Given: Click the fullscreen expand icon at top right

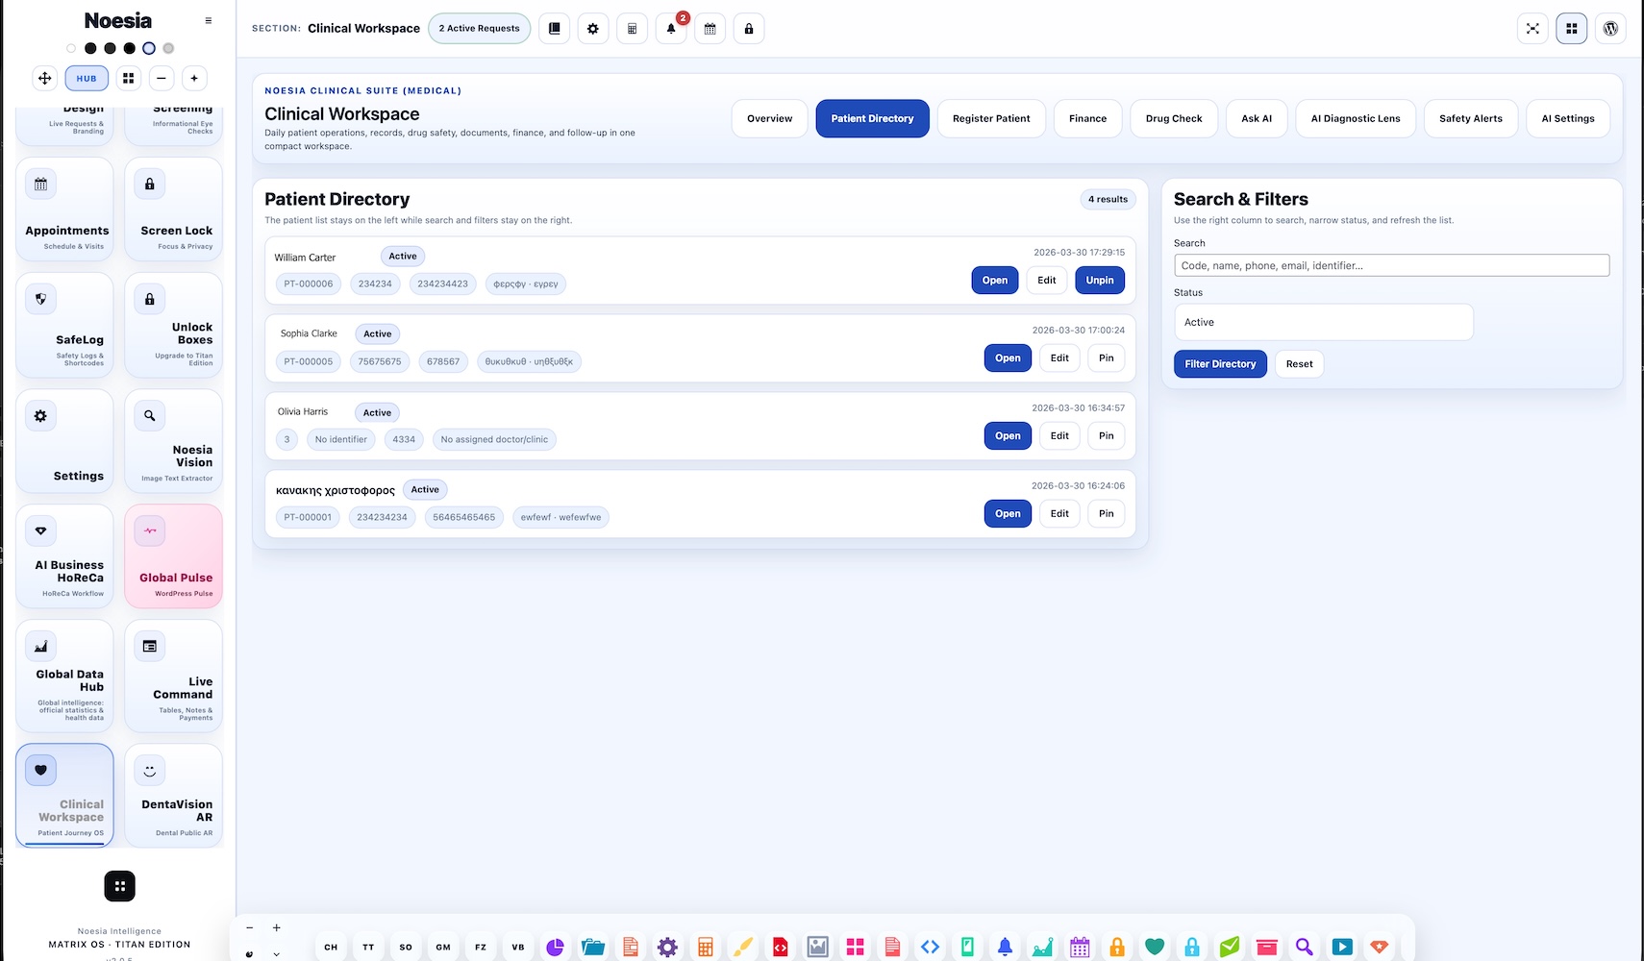Looking at the screenshot, I should click(1532, 29).
